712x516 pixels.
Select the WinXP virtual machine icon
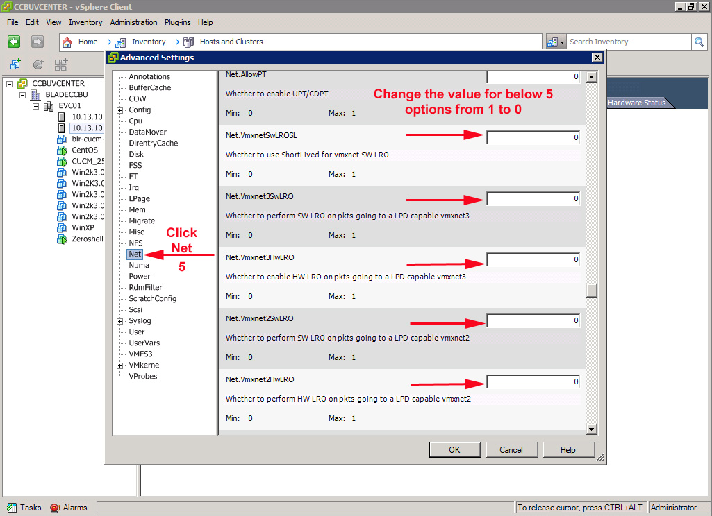coord(62,228)
